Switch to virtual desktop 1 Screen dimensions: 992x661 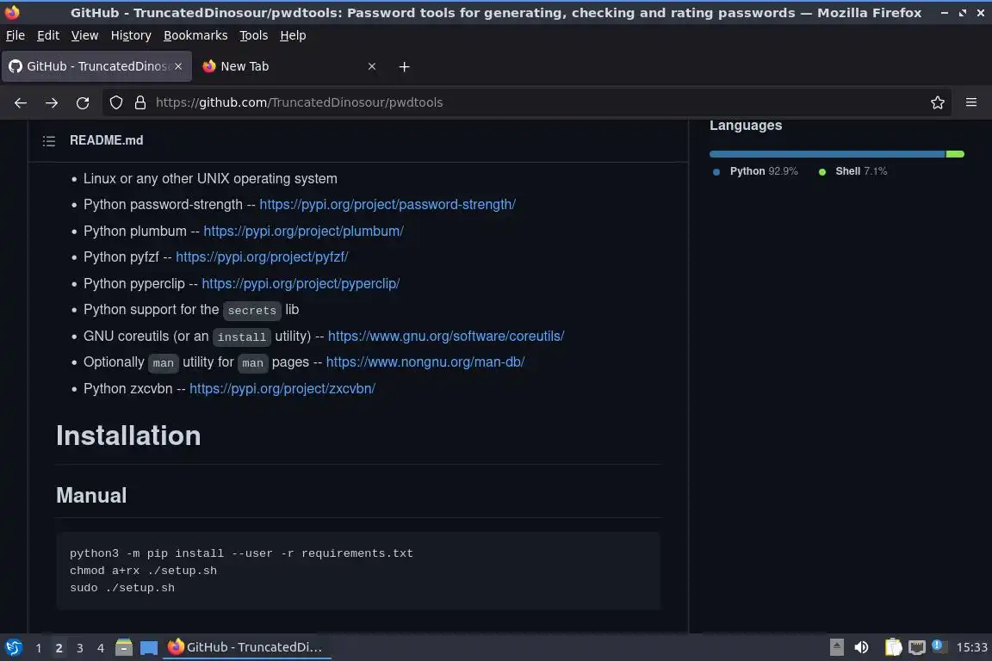click(39, 648)
